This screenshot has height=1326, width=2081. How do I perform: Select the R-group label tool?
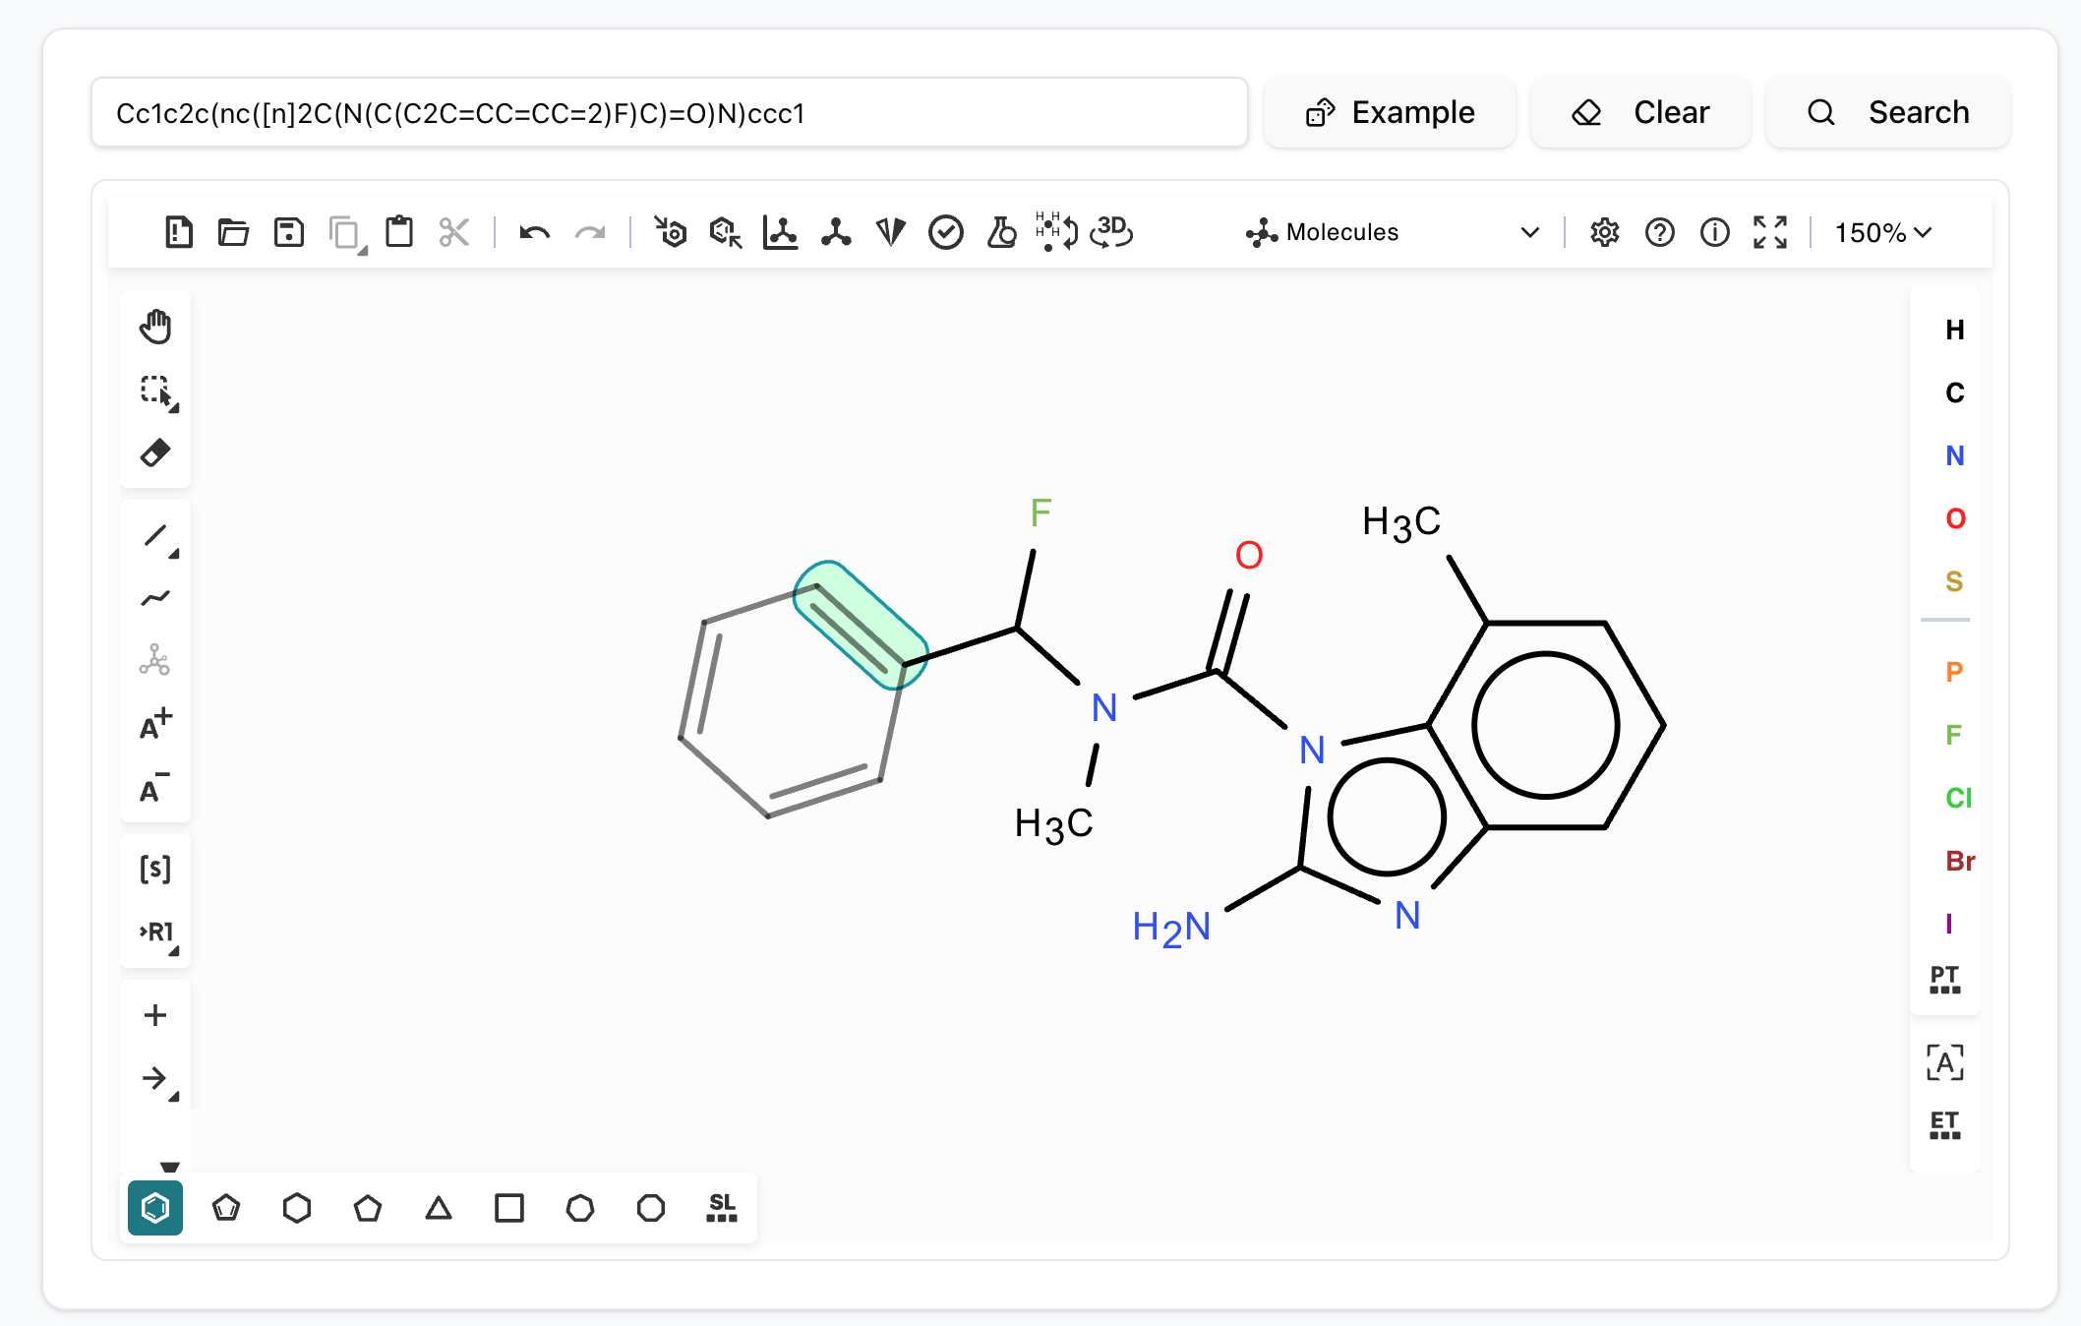click(x=154, y=933)
